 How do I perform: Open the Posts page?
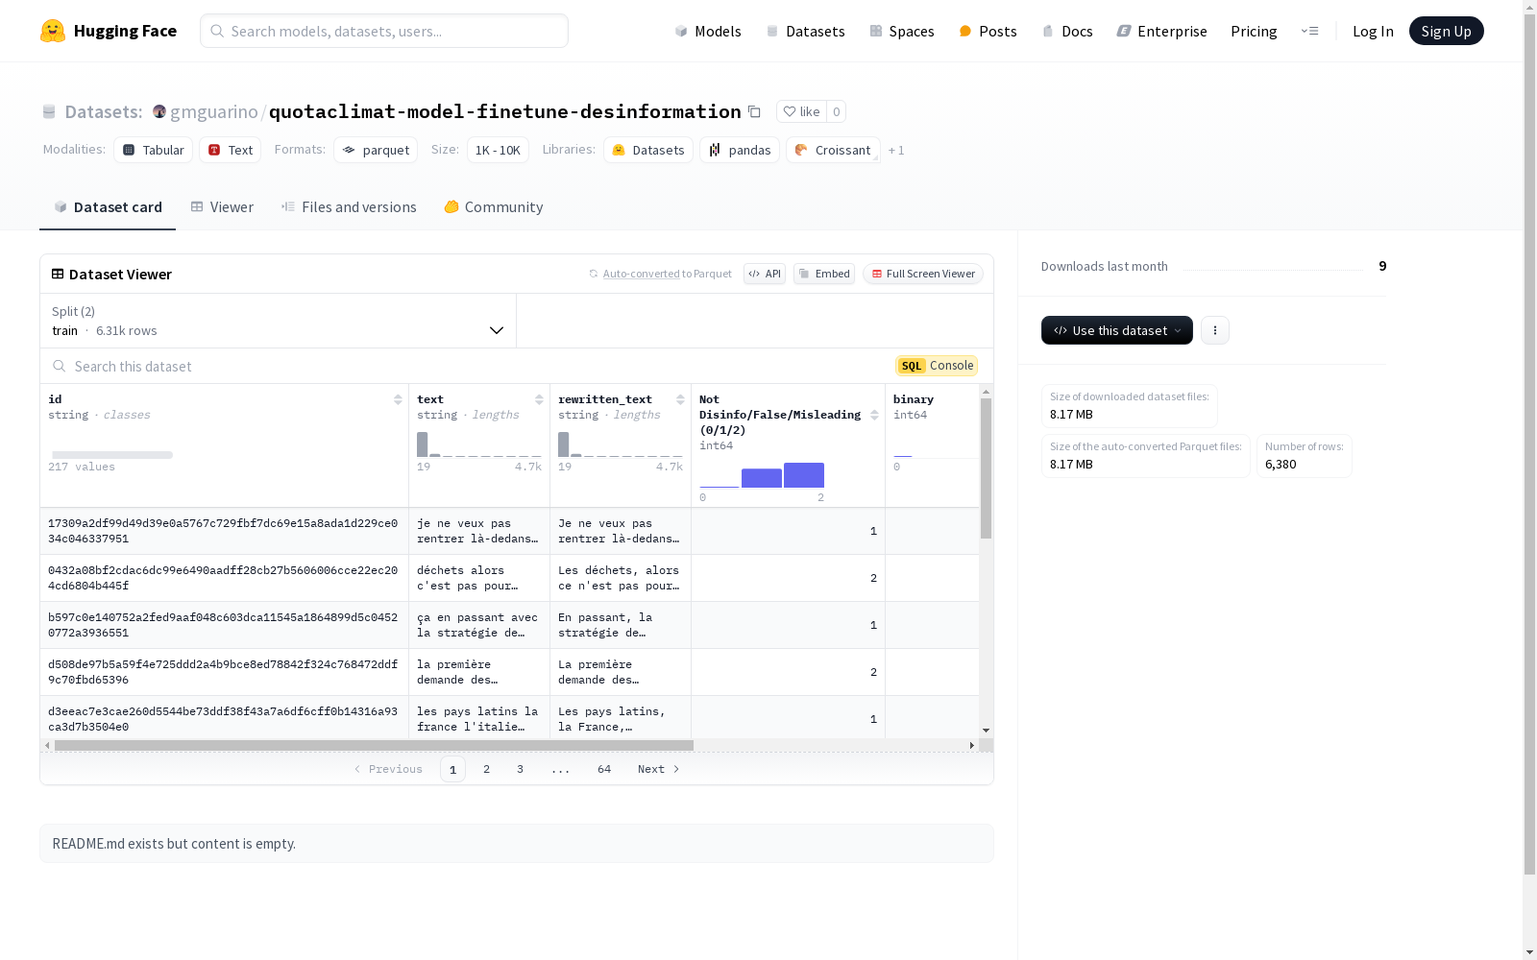click(988, 31)
